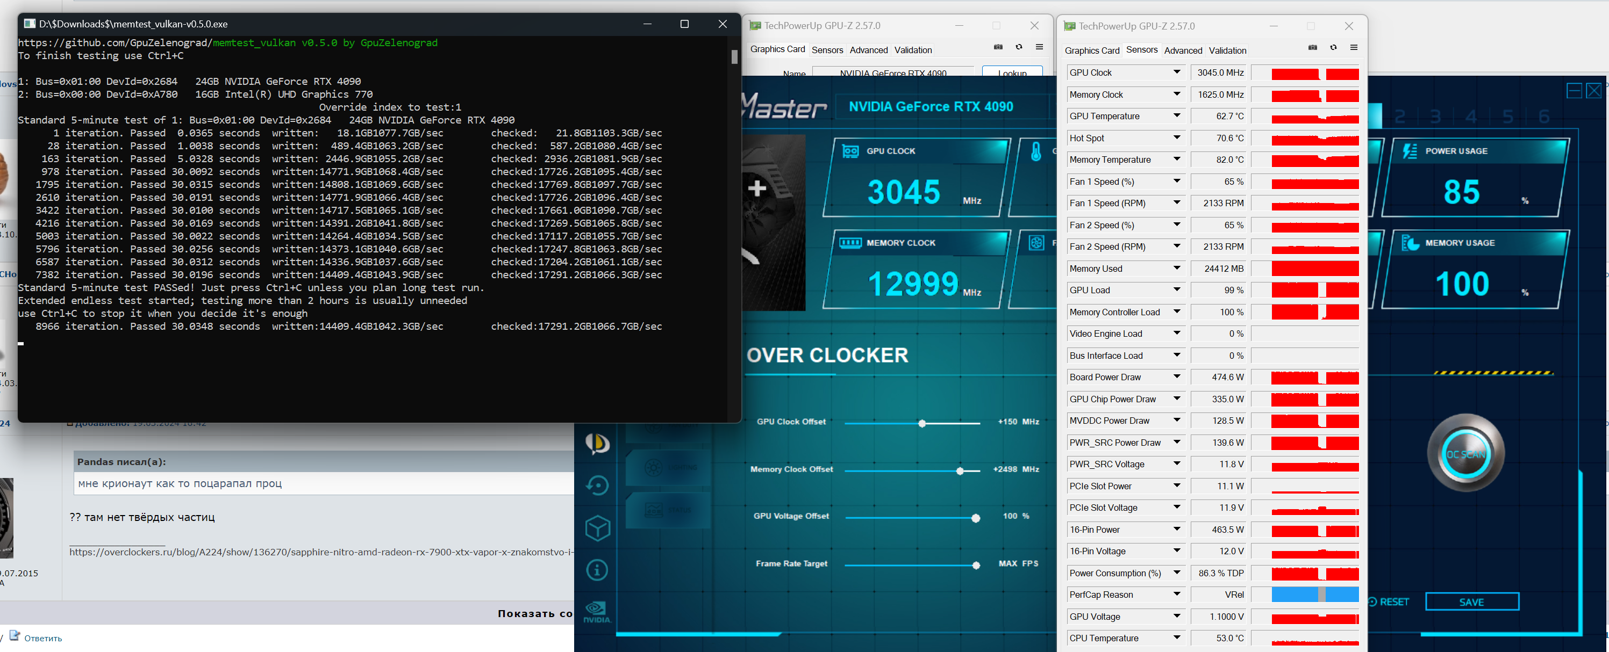Click the console window vertical scrollbar
The width and height of the screenshot is (1609, 652).
(x=734, y=57)
